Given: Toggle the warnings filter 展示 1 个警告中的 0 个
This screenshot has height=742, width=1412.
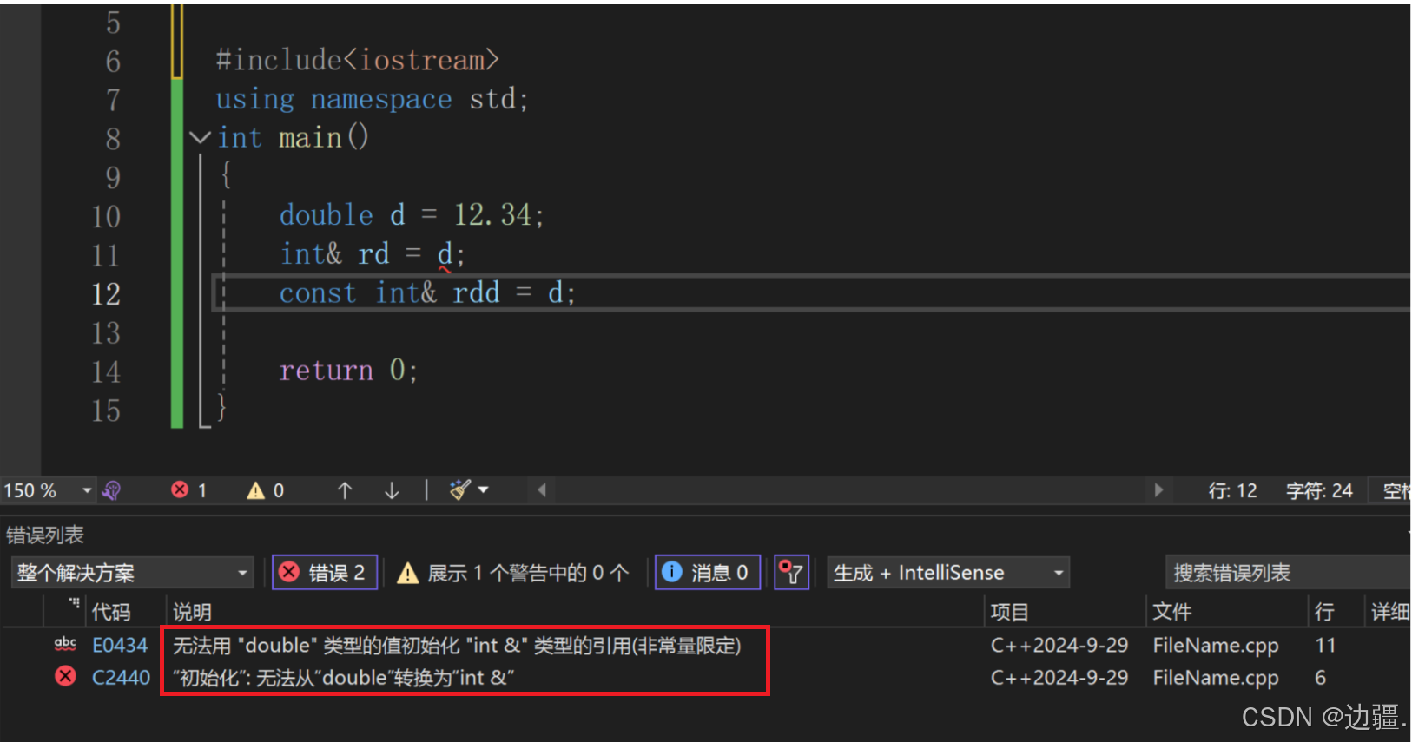Looking at the screenshot, I should (x=513, y=573).
